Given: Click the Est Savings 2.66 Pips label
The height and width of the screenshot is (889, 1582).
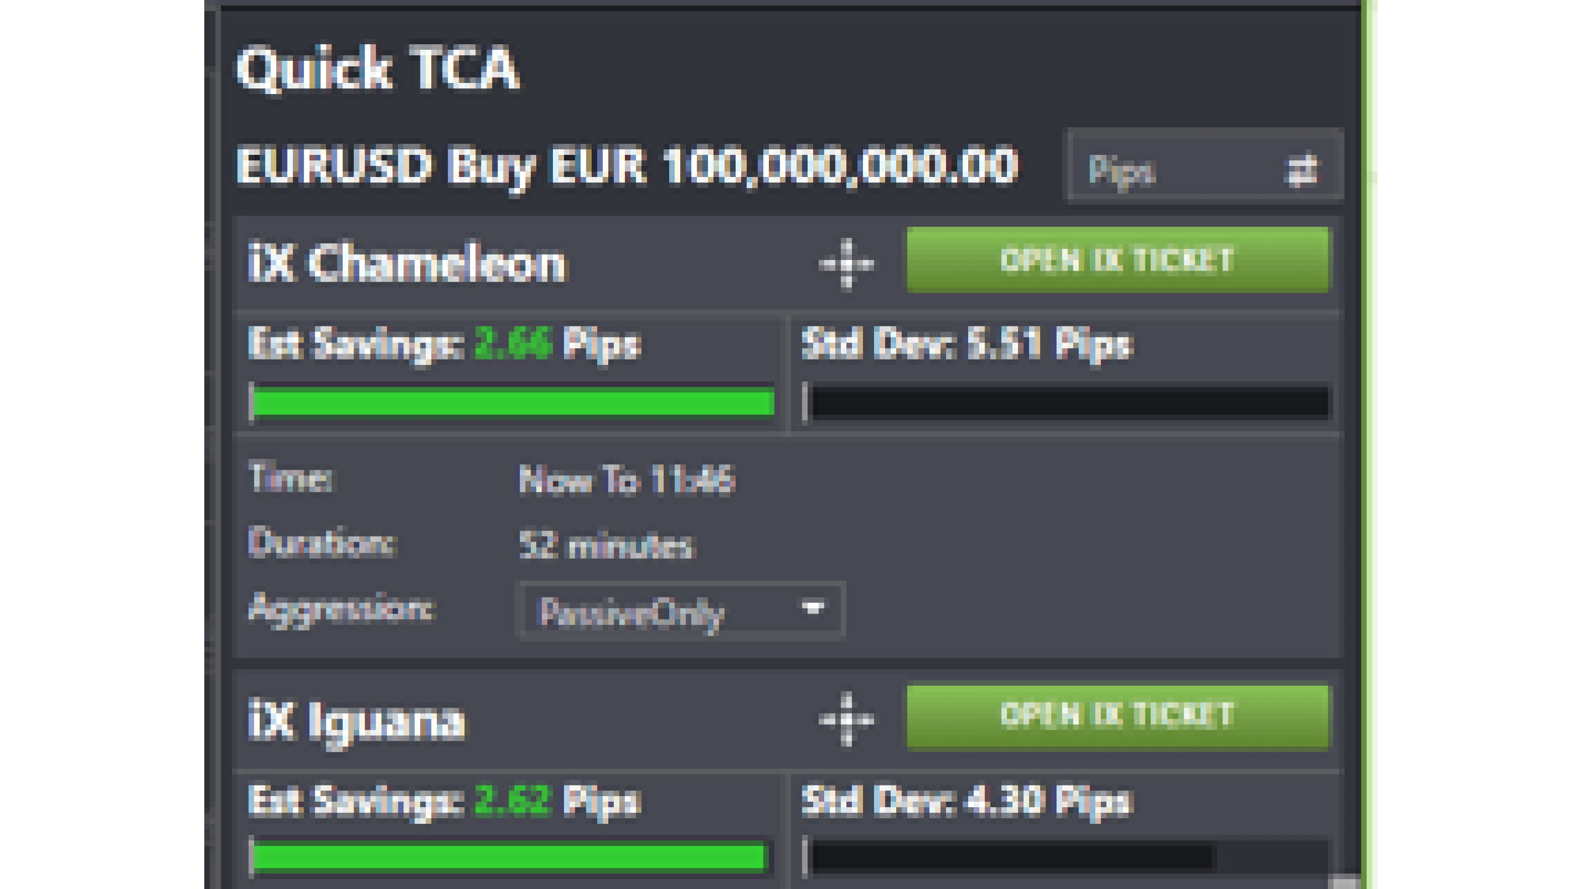Looking at the screenshot, I should click(x=444, y=344).
